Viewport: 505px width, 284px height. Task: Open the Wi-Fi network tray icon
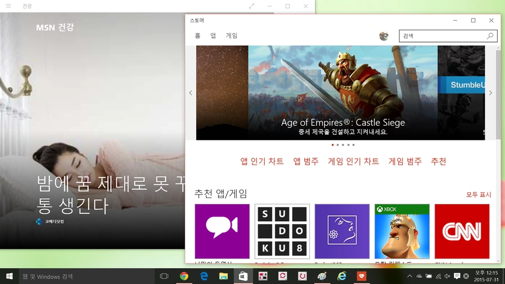tap(438, 276)
